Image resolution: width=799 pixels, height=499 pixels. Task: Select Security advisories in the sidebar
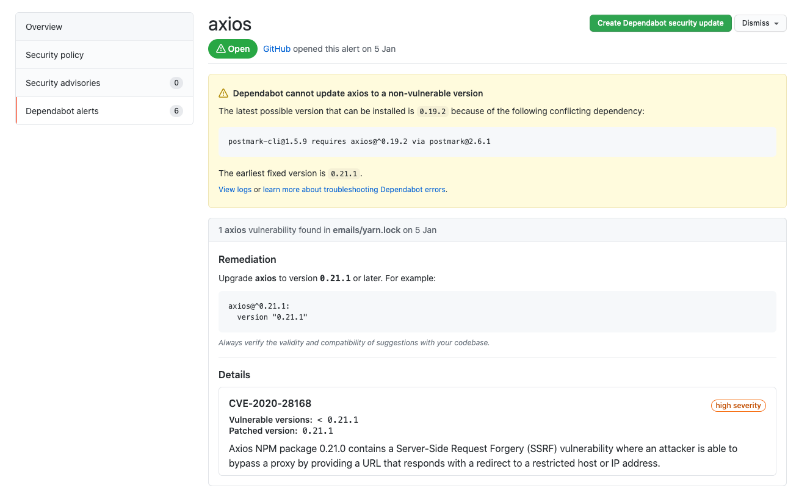[104, 83]
